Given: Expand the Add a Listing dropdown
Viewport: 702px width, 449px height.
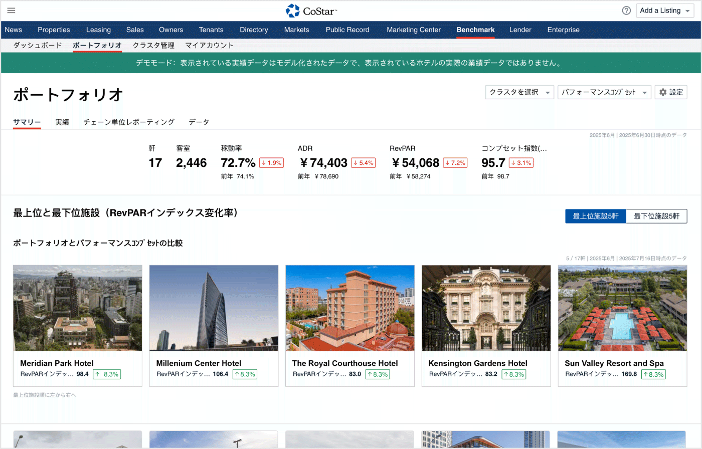Looking at the screenshot, I should [665, 11].
